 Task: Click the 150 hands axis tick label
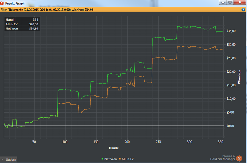[x=96, y=142]
